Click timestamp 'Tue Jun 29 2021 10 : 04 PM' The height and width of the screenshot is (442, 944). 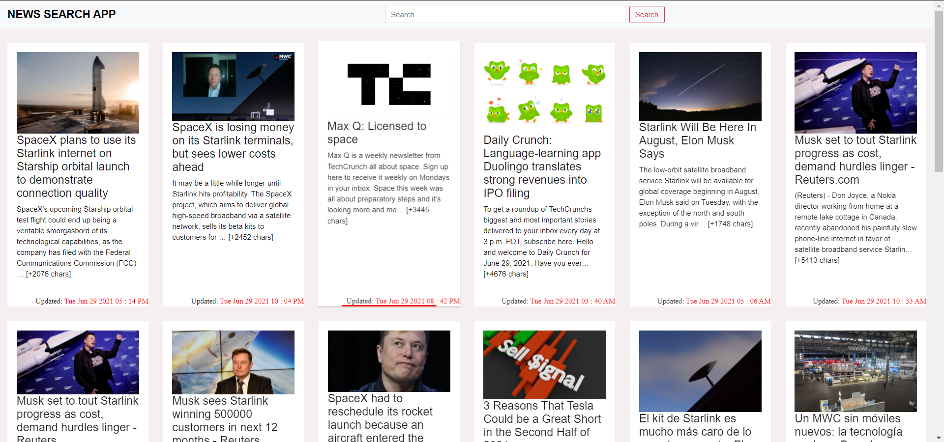[262, 301]
